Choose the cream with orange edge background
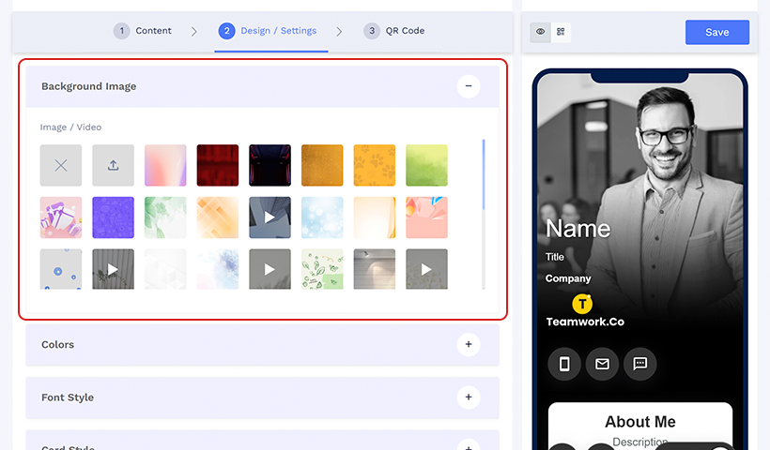The width and height of the screenshot is (770, 450). [374, 217]
